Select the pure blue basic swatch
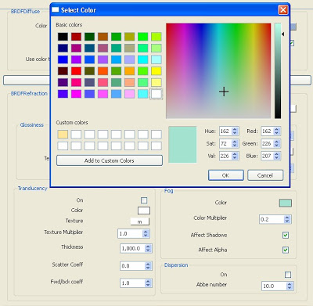The height and width of the screenshot is (306, 313). coord(63,59)
